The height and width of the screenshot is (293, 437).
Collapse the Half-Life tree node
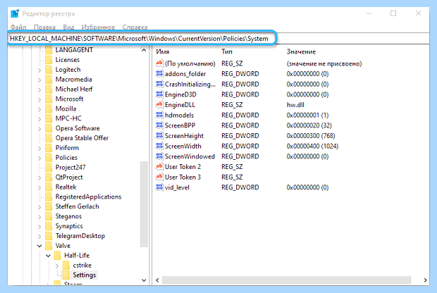[x=48, y=256]
